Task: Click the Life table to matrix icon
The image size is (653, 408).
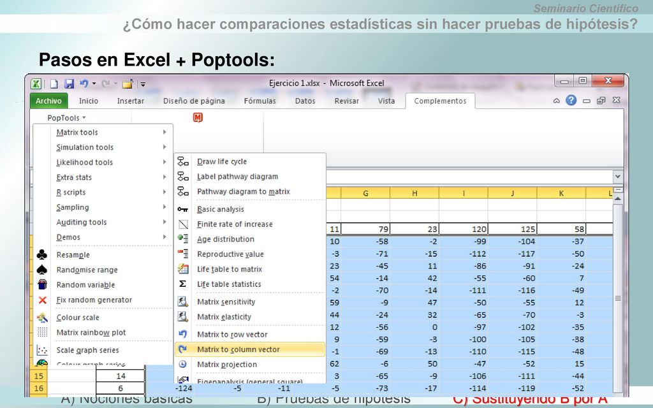Action: 183,269
